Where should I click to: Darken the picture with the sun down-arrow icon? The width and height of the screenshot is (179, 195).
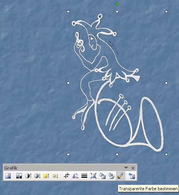click(x=55, y=176)
